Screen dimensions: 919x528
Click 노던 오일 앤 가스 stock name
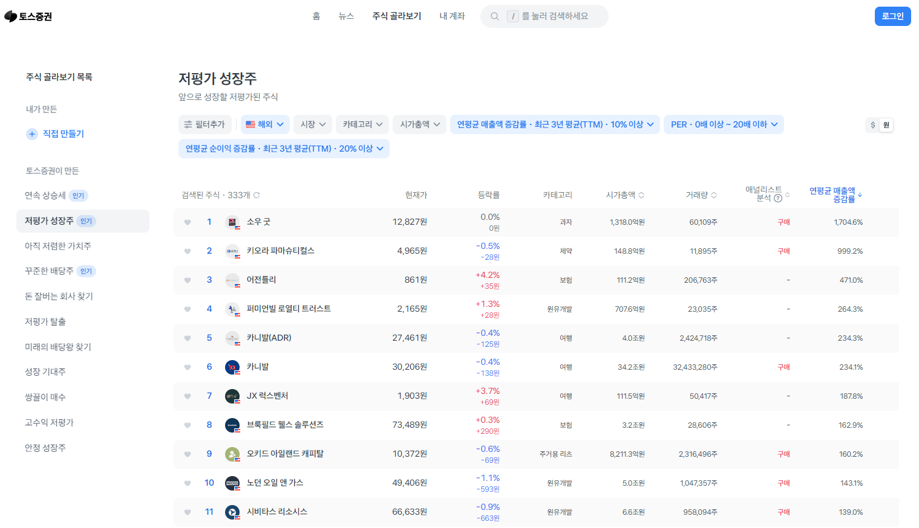(275, 483)
